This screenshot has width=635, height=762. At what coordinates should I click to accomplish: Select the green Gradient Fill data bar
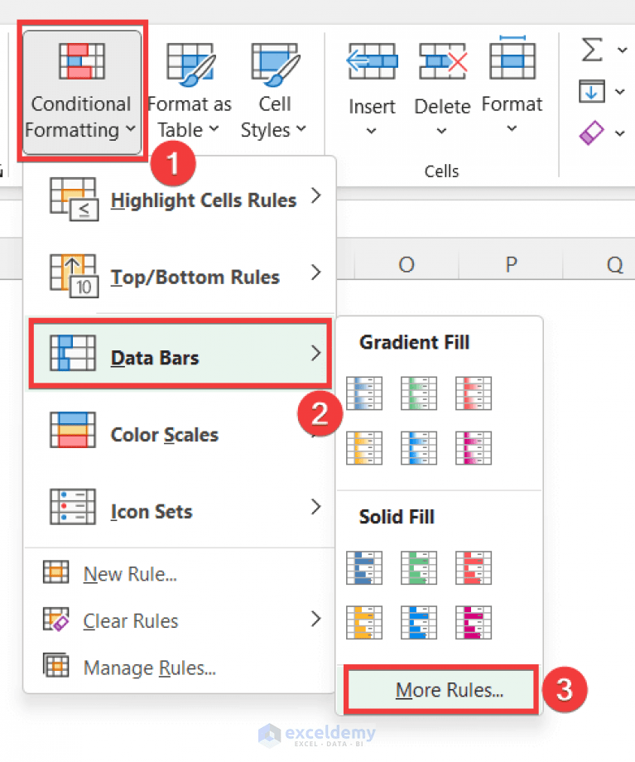click(x=418, y=393)
